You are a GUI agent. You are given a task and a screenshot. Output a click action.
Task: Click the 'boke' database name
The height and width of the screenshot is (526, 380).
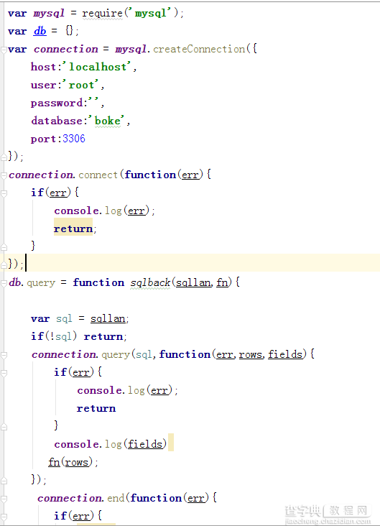pos(107,121)
